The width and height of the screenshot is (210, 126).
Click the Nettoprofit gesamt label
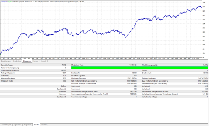8,73
